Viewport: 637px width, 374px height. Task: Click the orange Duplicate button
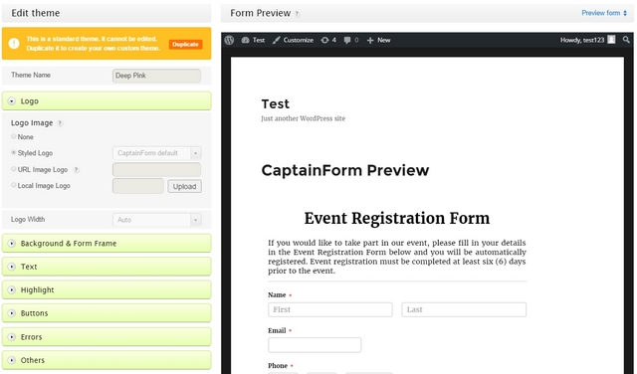coord(186,44)
